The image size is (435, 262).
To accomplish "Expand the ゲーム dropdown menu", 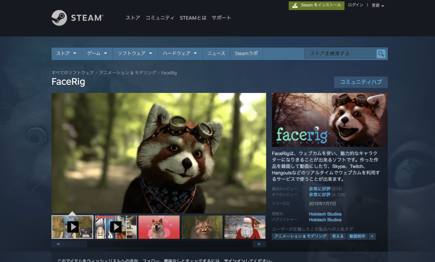I will pos(97,53).
